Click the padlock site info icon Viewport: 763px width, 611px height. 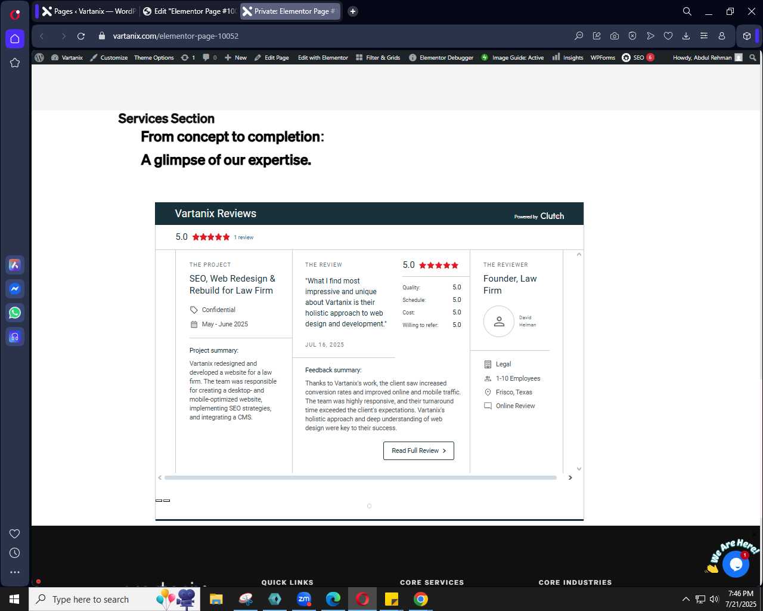[x=101, y=36]
